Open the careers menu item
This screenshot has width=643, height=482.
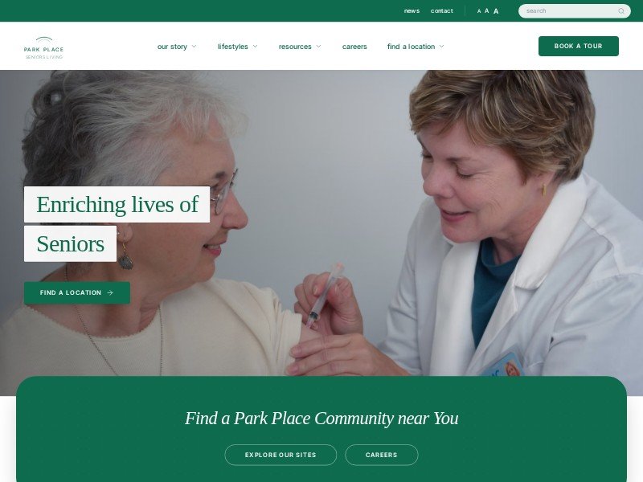coord(354,47)
